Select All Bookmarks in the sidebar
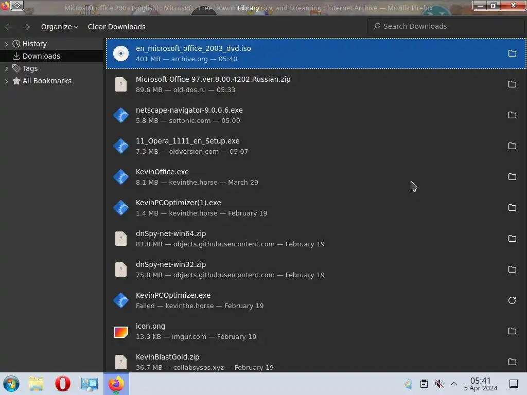Viewport: 527px width, 395px height. coord(47,81)
